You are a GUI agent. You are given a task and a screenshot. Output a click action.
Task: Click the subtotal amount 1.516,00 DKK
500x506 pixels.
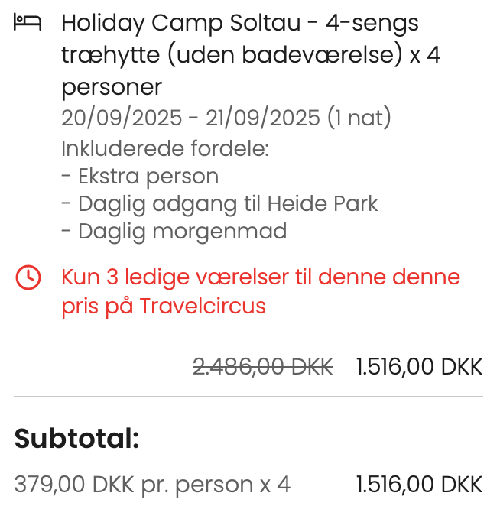419,485
